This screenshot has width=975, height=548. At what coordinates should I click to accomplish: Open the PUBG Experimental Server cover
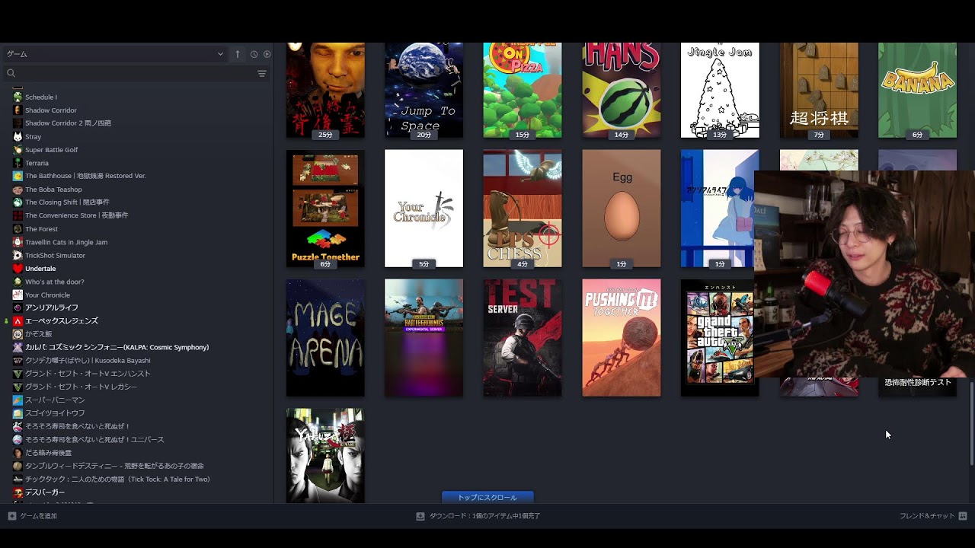(x=424, y=338)
